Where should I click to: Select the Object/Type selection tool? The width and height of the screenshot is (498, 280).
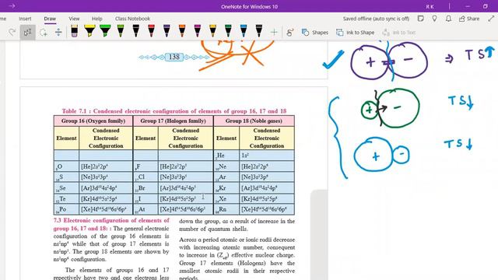coord(28,32)
